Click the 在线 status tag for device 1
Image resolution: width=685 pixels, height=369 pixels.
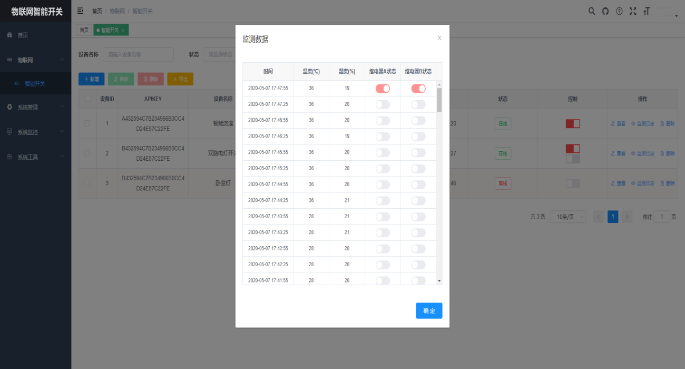pyautogui.click(x=503, y=124)
